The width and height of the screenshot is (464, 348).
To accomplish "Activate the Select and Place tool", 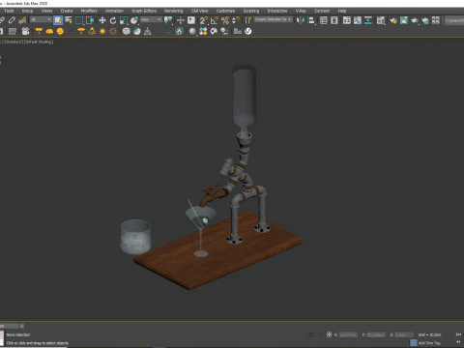I will pos(134,20).
